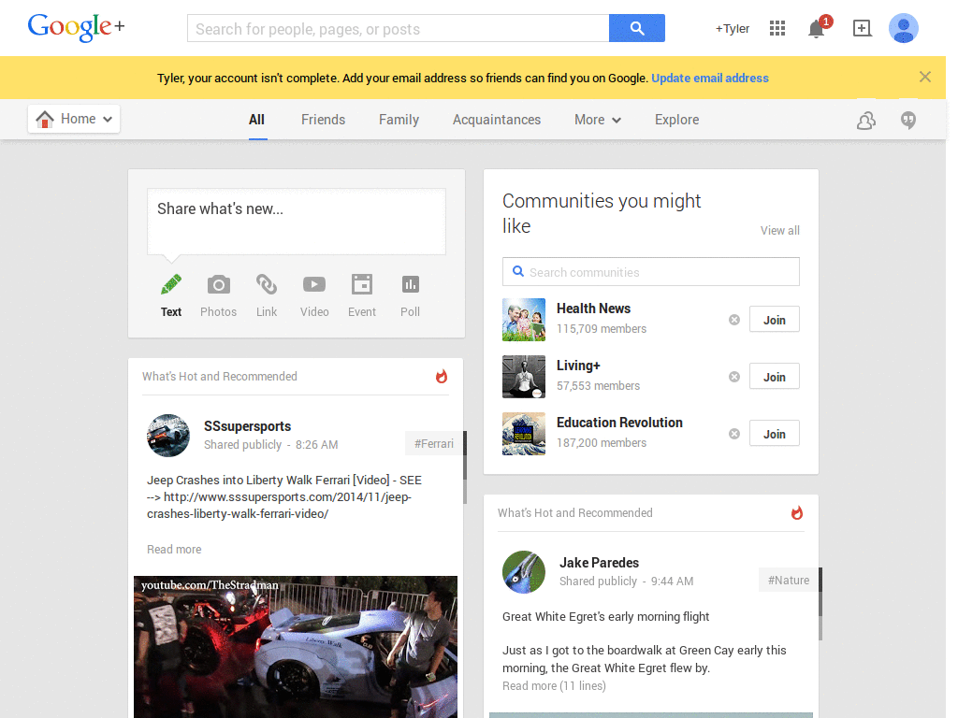Check notifications via the bell icon
958x718 pixels.
[x=813, y=29]
